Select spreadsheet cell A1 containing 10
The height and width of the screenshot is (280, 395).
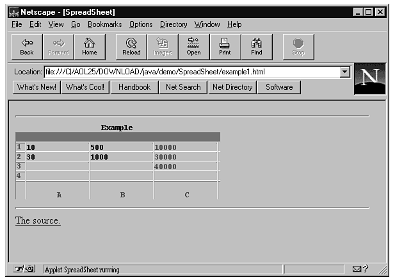(57, 147)
